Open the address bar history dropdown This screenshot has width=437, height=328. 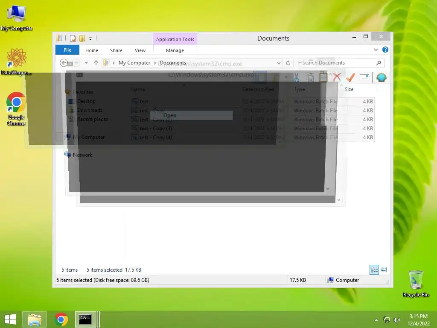(x=278, y=63)
